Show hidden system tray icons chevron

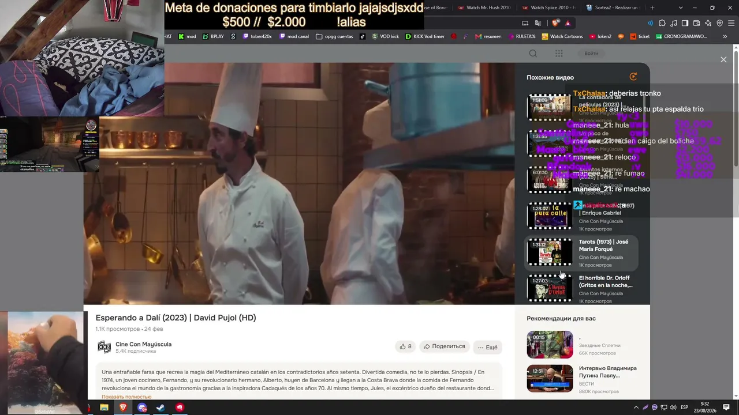636,408
